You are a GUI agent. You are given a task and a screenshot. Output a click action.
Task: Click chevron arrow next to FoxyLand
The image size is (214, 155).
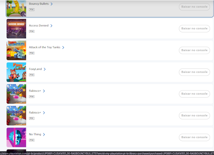pyautogui.click(x=45, y=69)
